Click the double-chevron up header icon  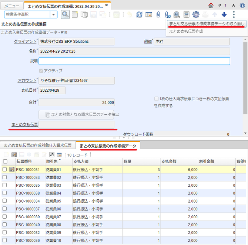tap(234, 6)
